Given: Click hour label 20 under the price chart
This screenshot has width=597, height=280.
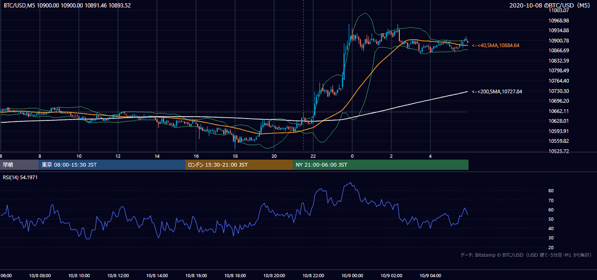Looking at the screenshot, I should pyautogui.click(x=274, y=156).
